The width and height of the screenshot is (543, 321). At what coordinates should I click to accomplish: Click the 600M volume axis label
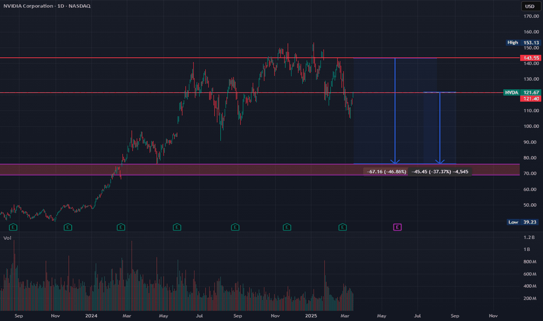tap(530, 274)
